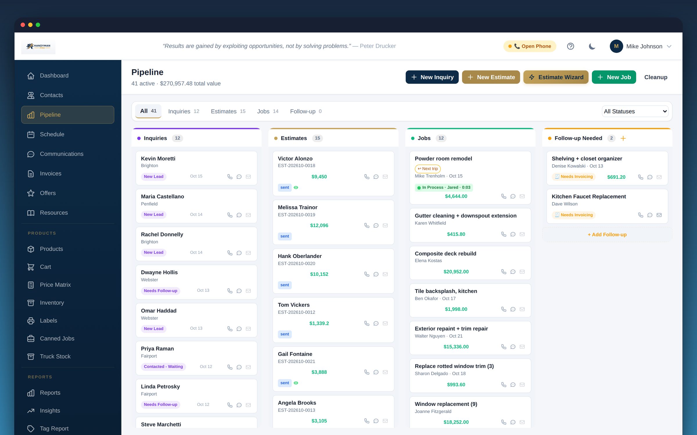Switch to Estimates tab
Screen dimensions: 697x435
point(228,111)
